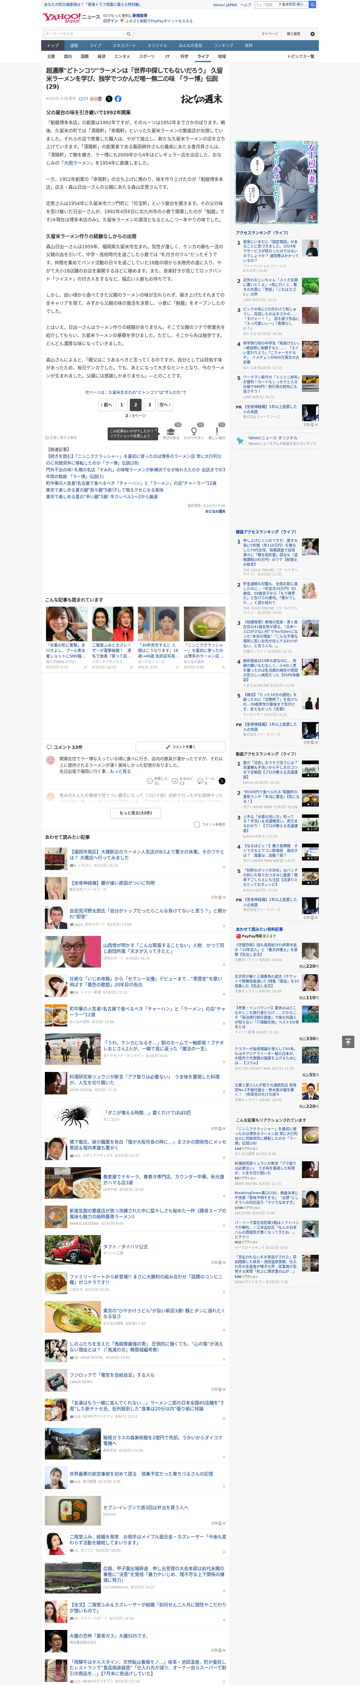The width and height of the screenshot is (360, 1685).
Task: Switch to 科学 category
Action: point(184,56)
